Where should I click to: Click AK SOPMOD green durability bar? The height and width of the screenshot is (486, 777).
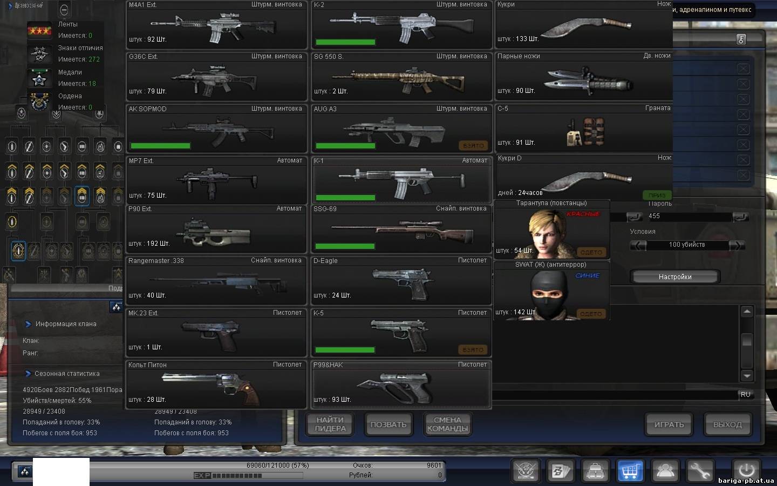pyautogui.click(x=160, y=146)
